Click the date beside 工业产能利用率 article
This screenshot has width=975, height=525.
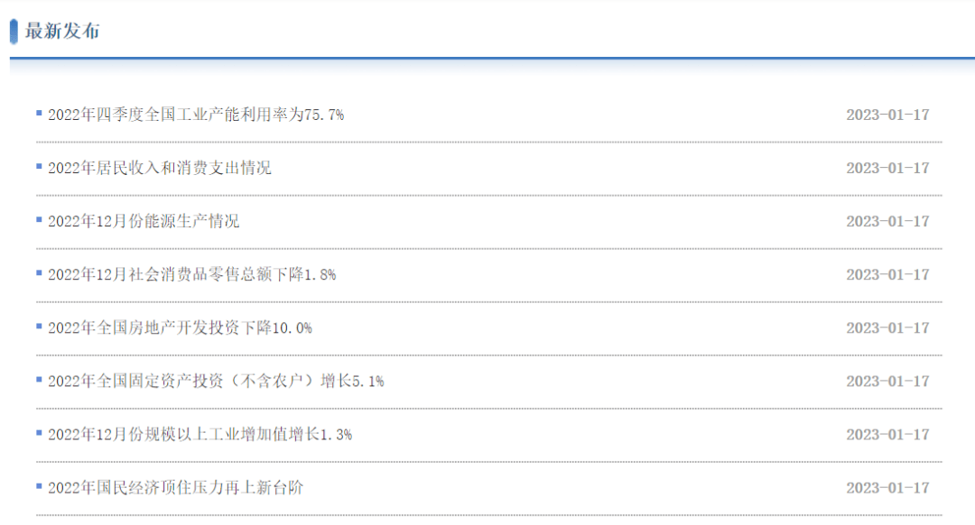(x=887, y=115)
